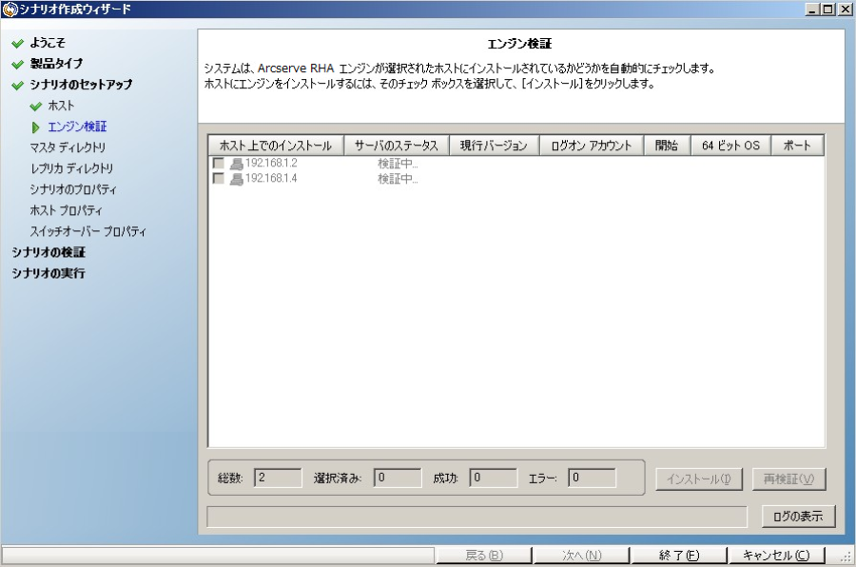
Task: Sort by サーバのステータス column header
Action: click(x=396, y=146)
